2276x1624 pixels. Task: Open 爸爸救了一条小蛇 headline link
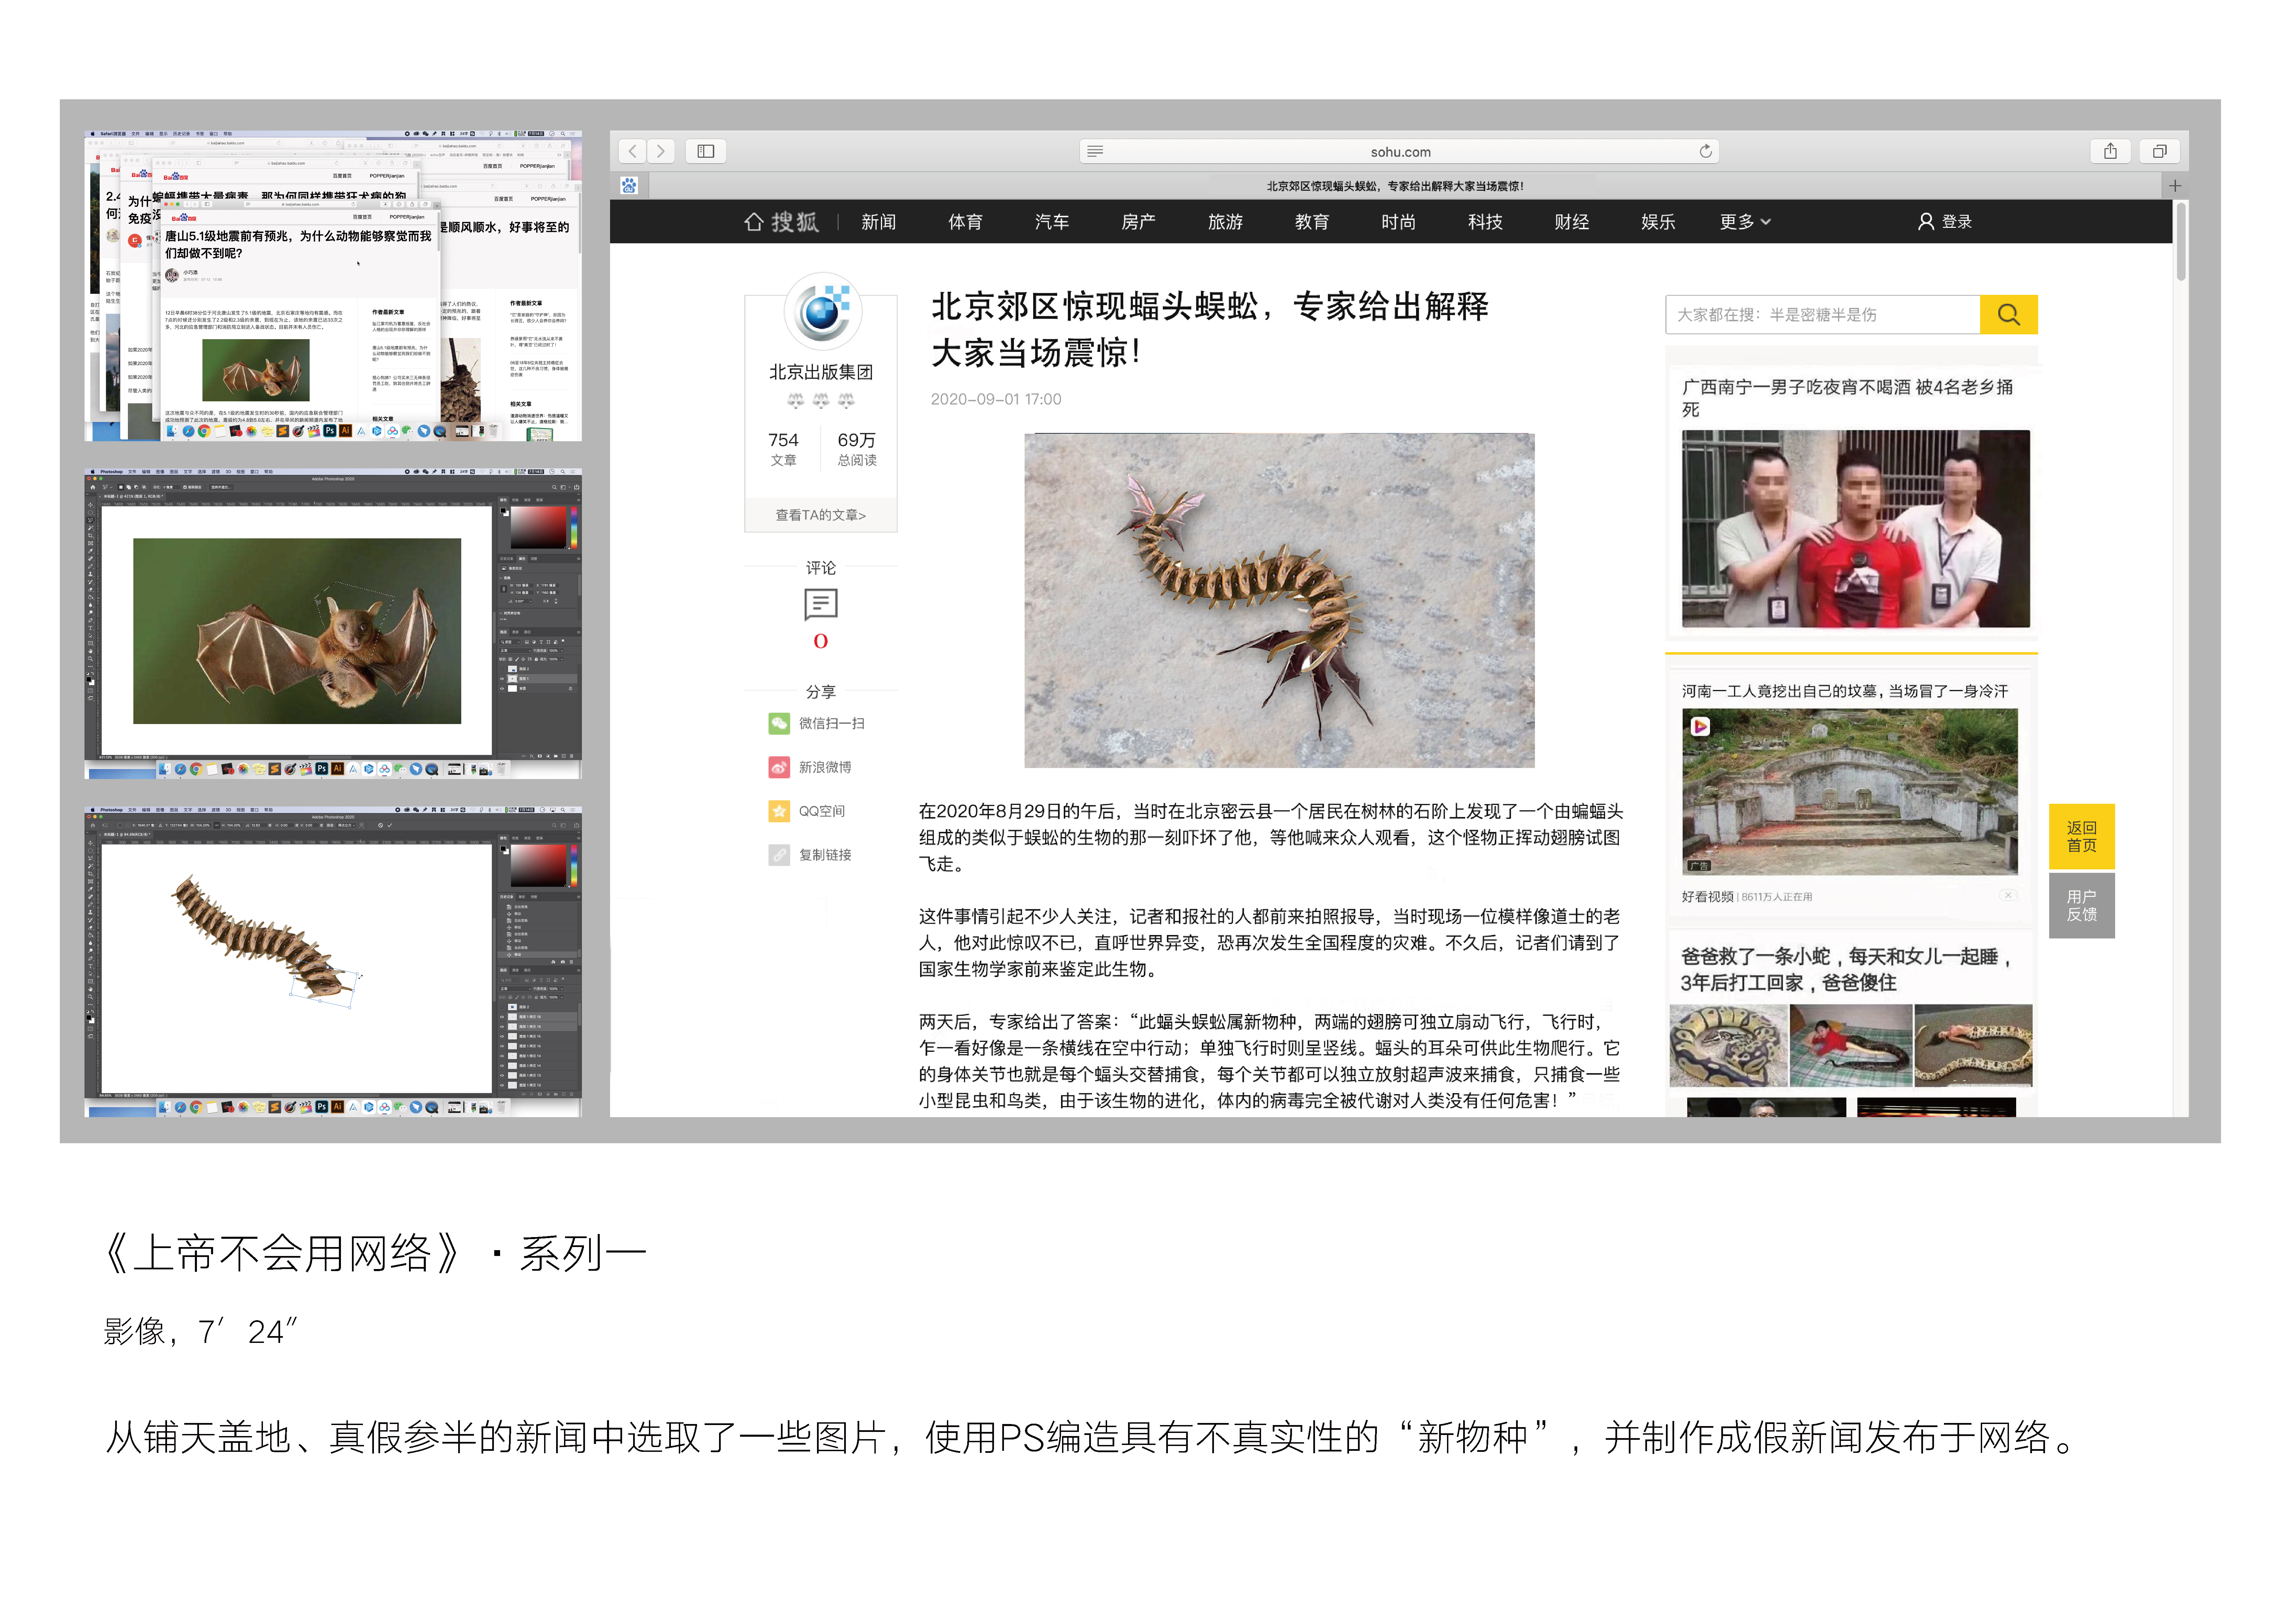1846,970
